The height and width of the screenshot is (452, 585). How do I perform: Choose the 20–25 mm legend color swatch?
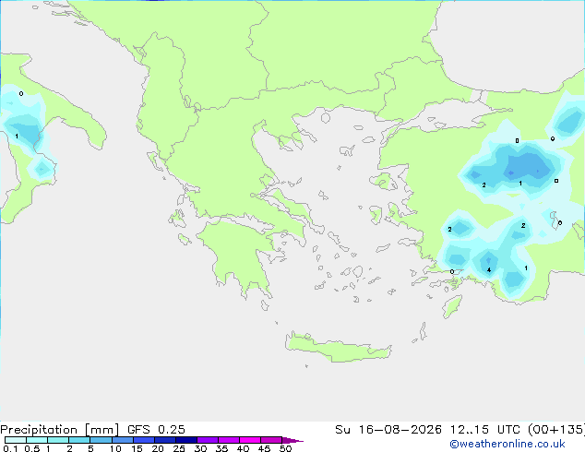(x=165, y=440)
